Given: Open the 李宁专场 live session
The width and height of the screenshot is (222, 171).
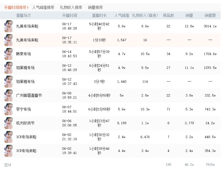Looking at the screenshot, I should [24, 109].
